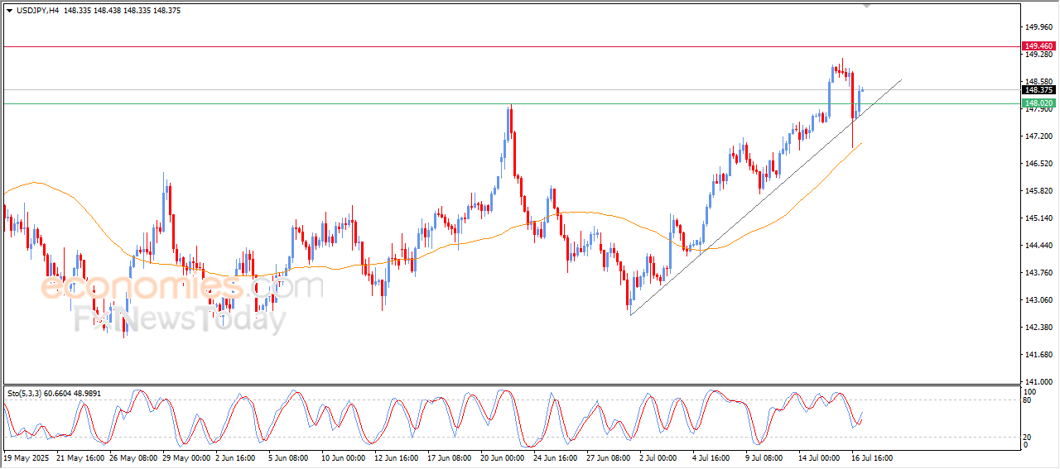Screen dimensions: 1060x469
Task: Click the 27 Jun 08:00 time label
Action: click(x=609, y=457)
